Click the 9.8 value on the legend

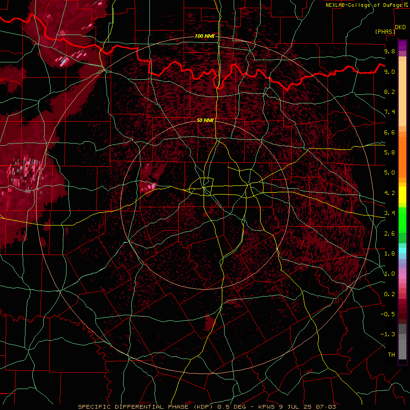(x=389, y=51)
